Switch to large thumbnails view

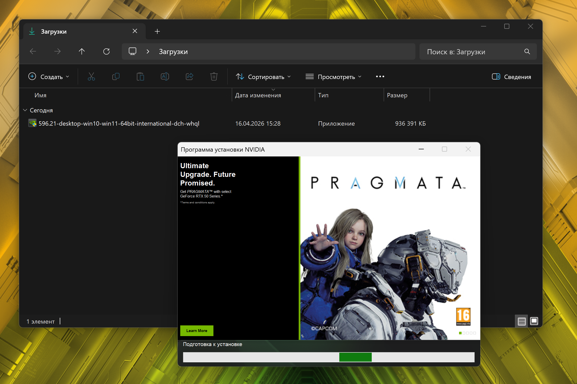tap(534, 321)
